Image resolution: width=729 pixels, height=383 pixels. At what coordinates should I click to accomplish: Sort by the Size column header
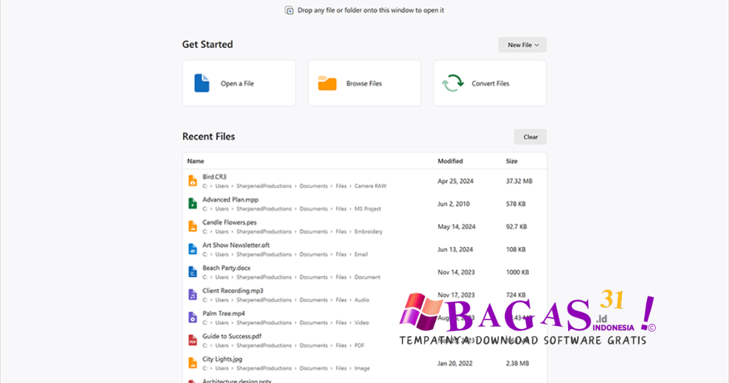(x=511, y=162)
